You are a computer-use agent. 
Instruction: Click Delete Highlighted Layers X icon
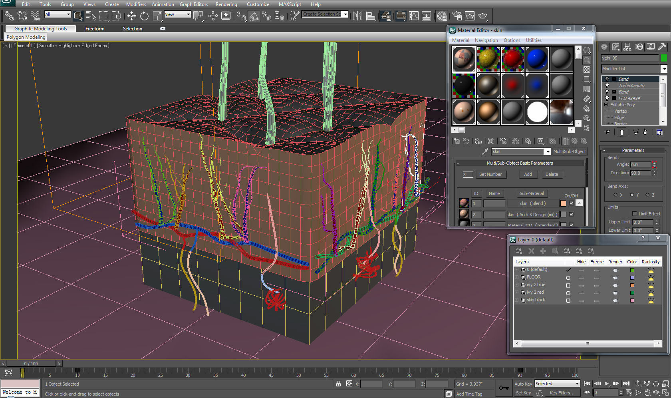tap(531, 251)
